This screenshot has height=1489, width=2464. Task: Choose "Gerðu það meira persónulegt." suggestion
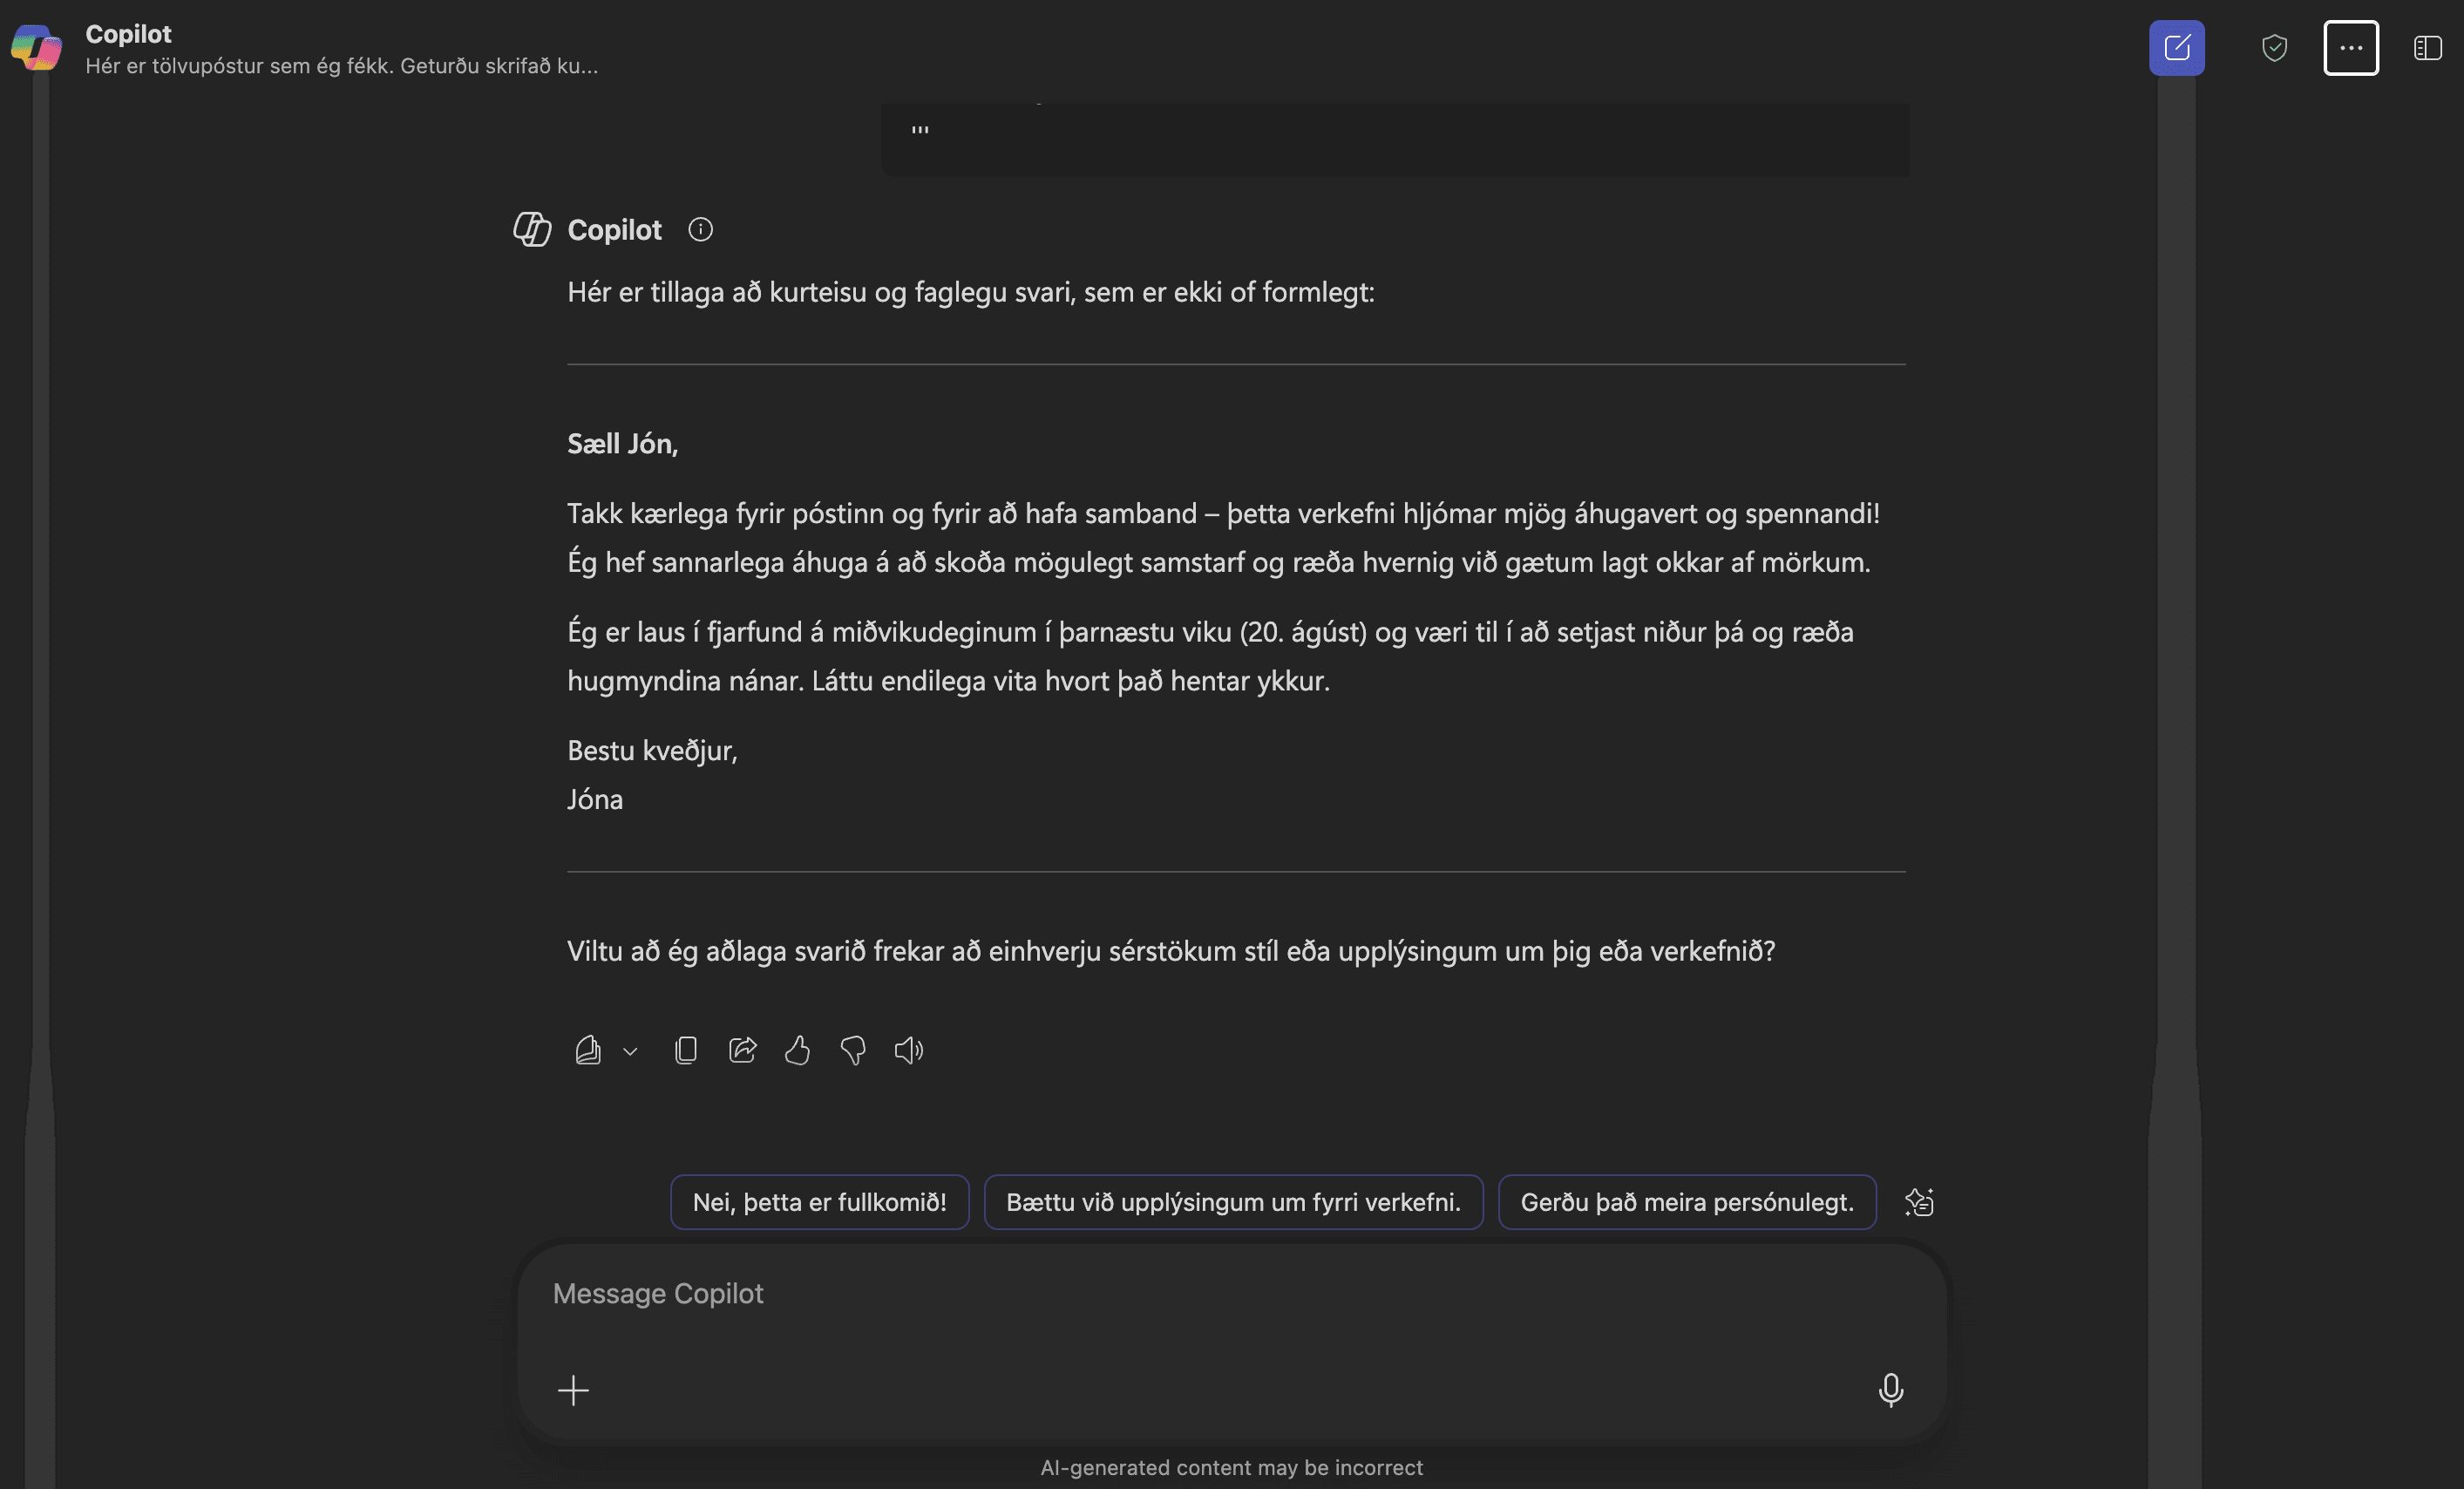[x=1686, y=1202]
